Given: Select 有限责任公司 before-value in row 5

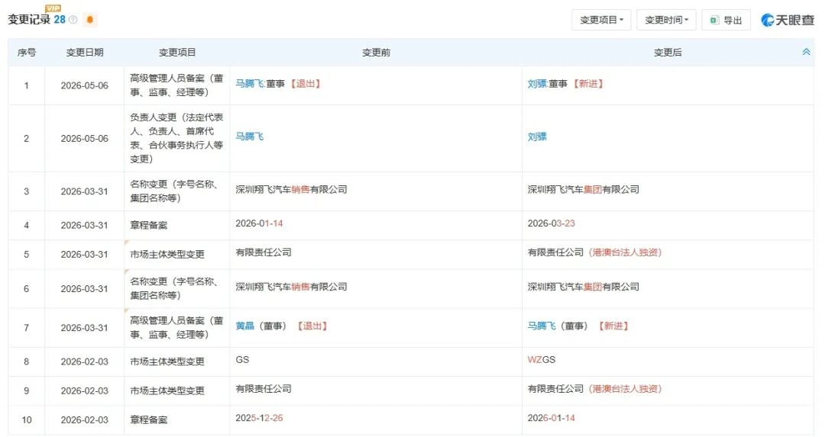Looking at the screenshot, I should pyautogui.click(x=263, y=252).
